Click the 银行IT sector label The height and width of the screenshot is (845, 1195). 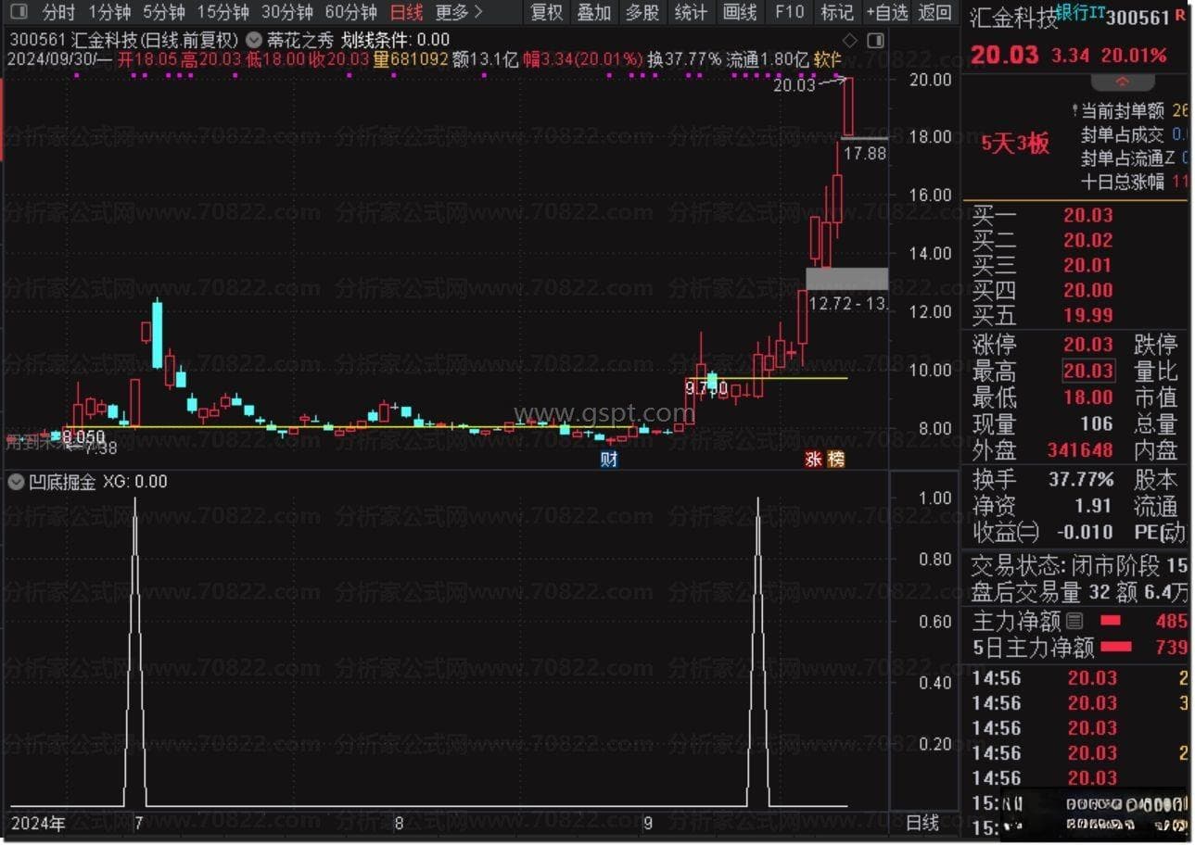pos(1080,12)
